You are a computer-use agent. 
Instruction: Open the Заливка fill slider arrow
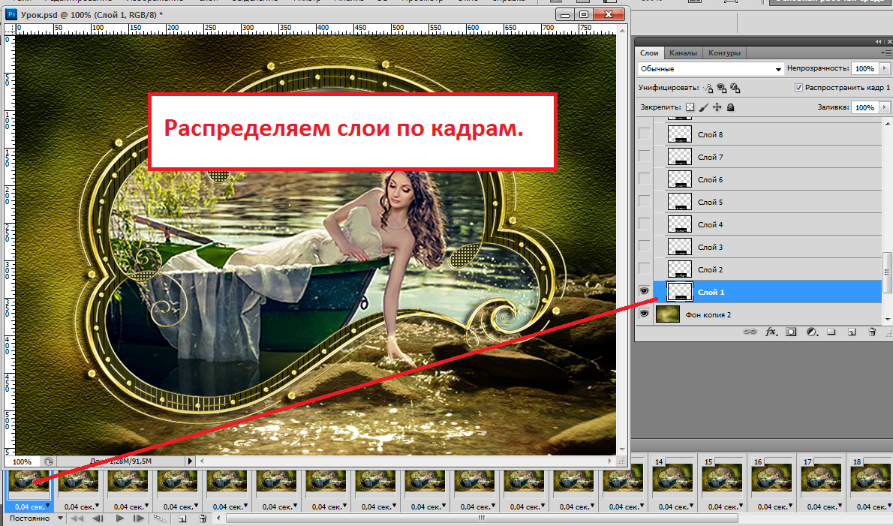coord(885,107)
